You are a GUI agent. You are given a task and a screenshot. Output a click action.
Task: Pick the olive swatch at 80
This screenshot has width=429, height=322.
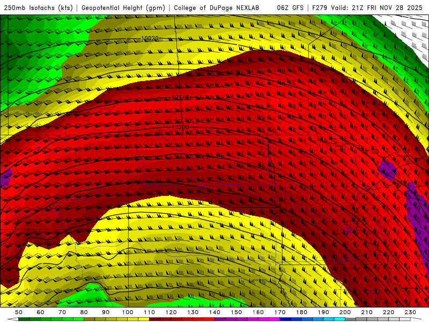(x=89, y=319)
